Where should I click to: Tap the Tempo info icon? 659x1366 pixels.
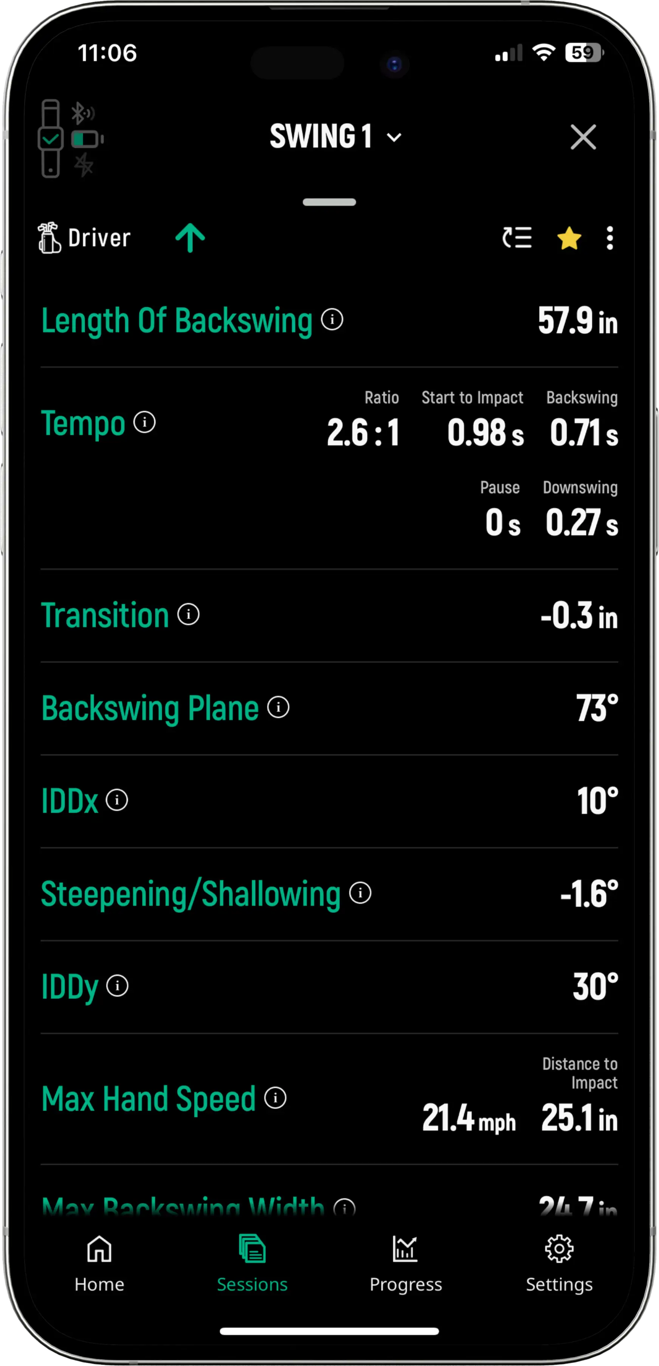pyautogui.click(x=145, y=422)
